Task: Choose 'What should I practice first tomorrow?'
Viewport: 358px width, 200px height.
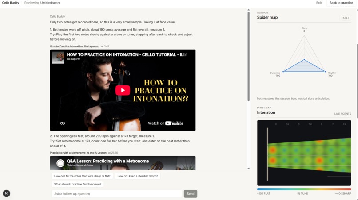Action: [x=78, y=184]
